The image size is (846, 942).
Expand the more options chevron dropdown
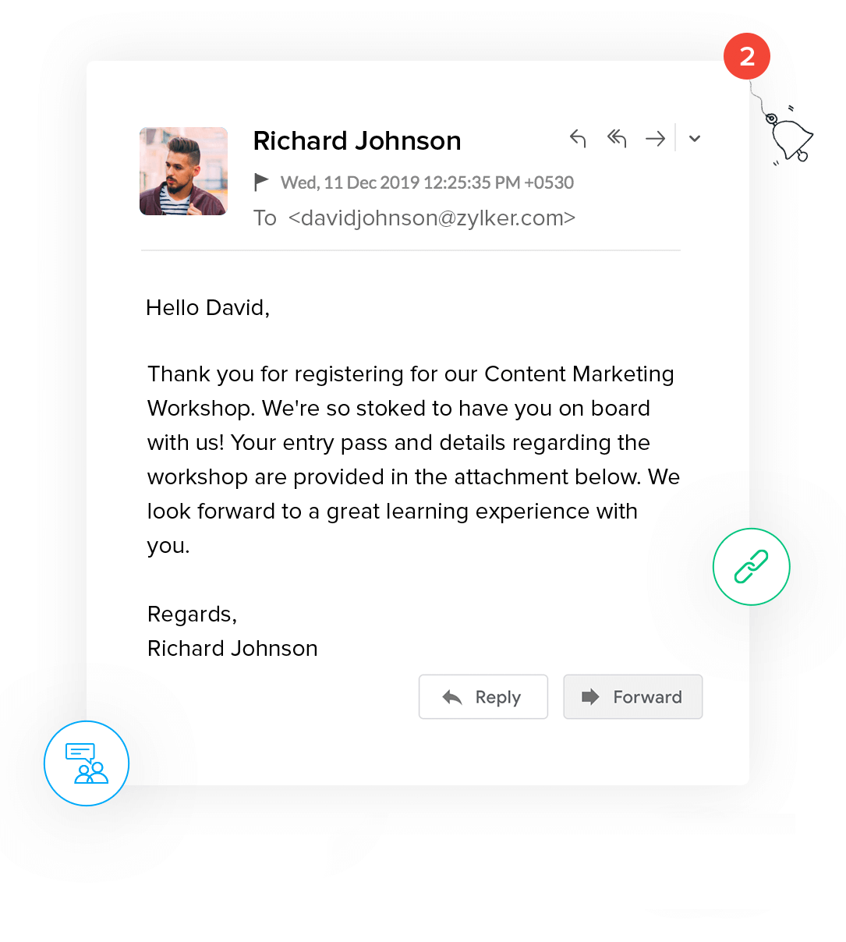click(x=695, y=139)
